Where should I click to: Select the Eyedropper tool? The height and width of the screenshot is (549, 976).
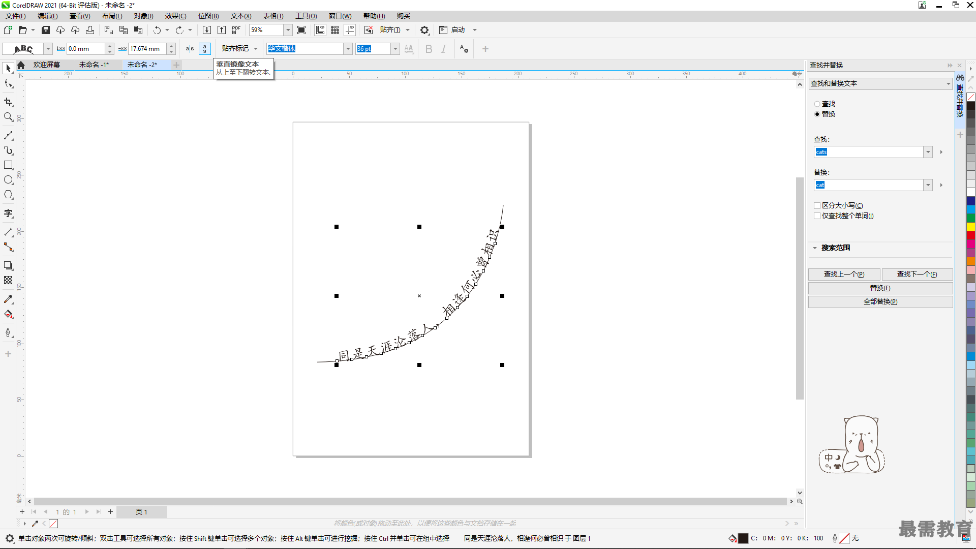click(x=8, y=299)
